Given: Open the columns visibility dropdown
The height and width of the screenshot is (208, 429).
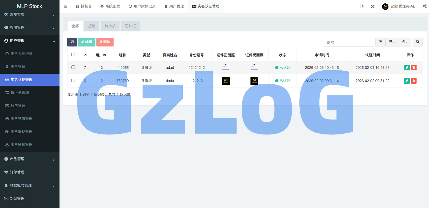Looking at the screenshot, I should coord(392,42).
